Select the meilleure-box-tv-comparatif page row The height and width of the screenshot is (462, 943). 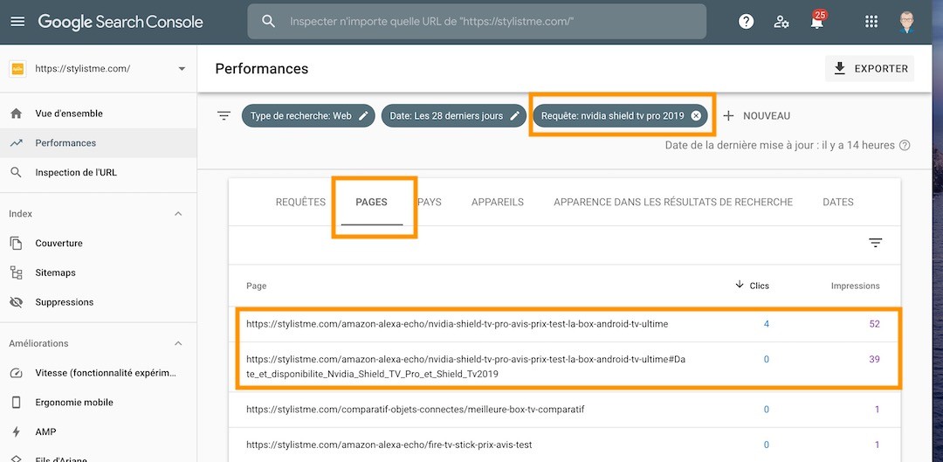click(564, 410)
